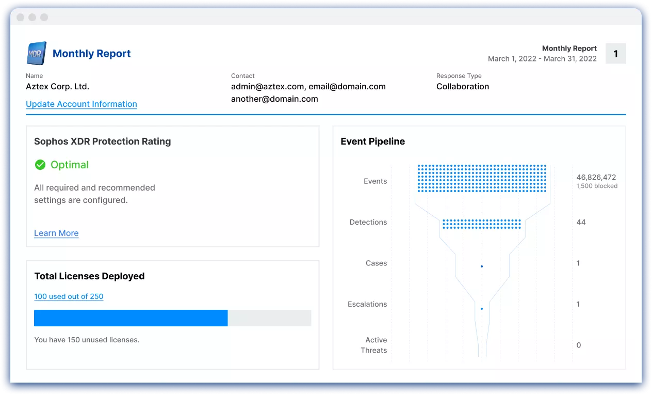Screen dimensions: 652x395
Task: Click the Active Threats row label
Action: point(374,345)
